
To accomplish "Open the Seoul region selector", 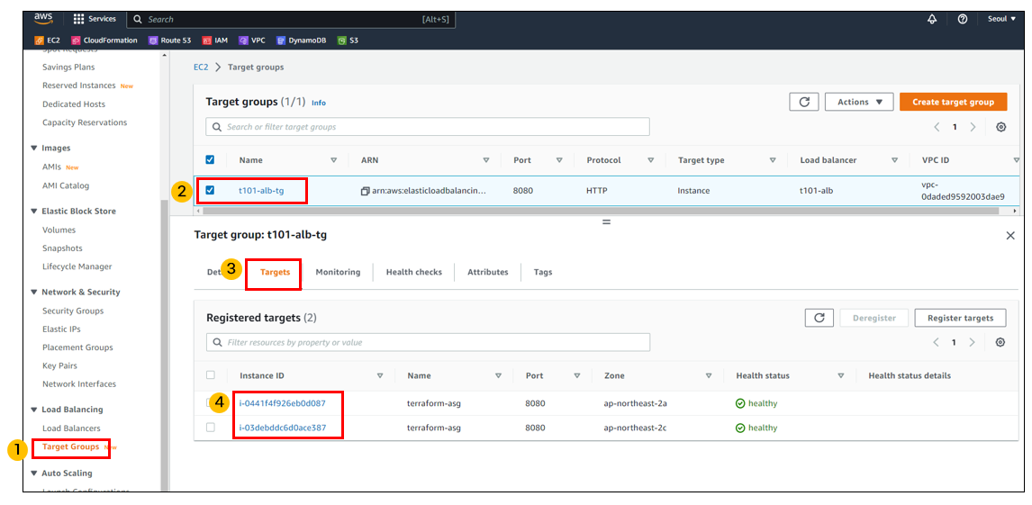I will pos(1001,19).
